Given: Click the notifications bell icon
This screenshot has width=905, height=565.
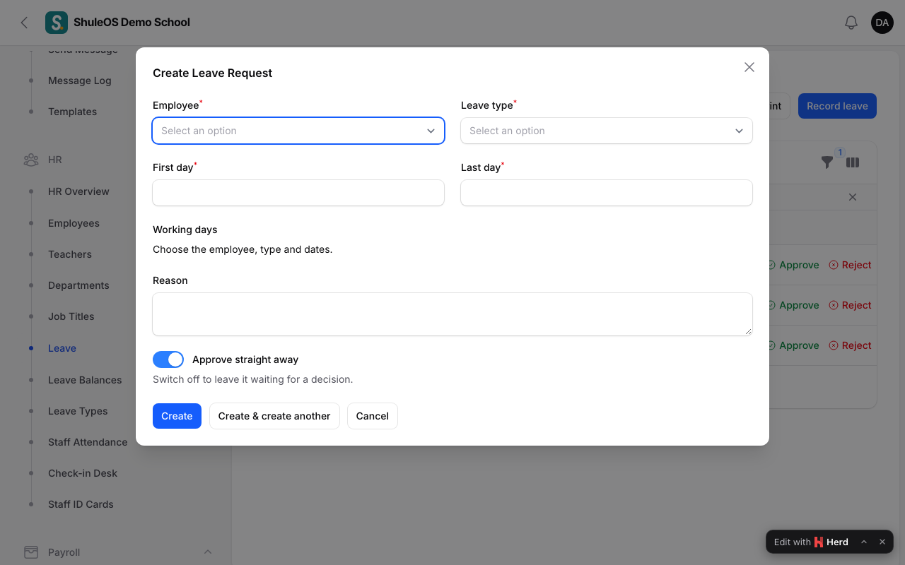Looking at the screenshot, I should point(851,23).
